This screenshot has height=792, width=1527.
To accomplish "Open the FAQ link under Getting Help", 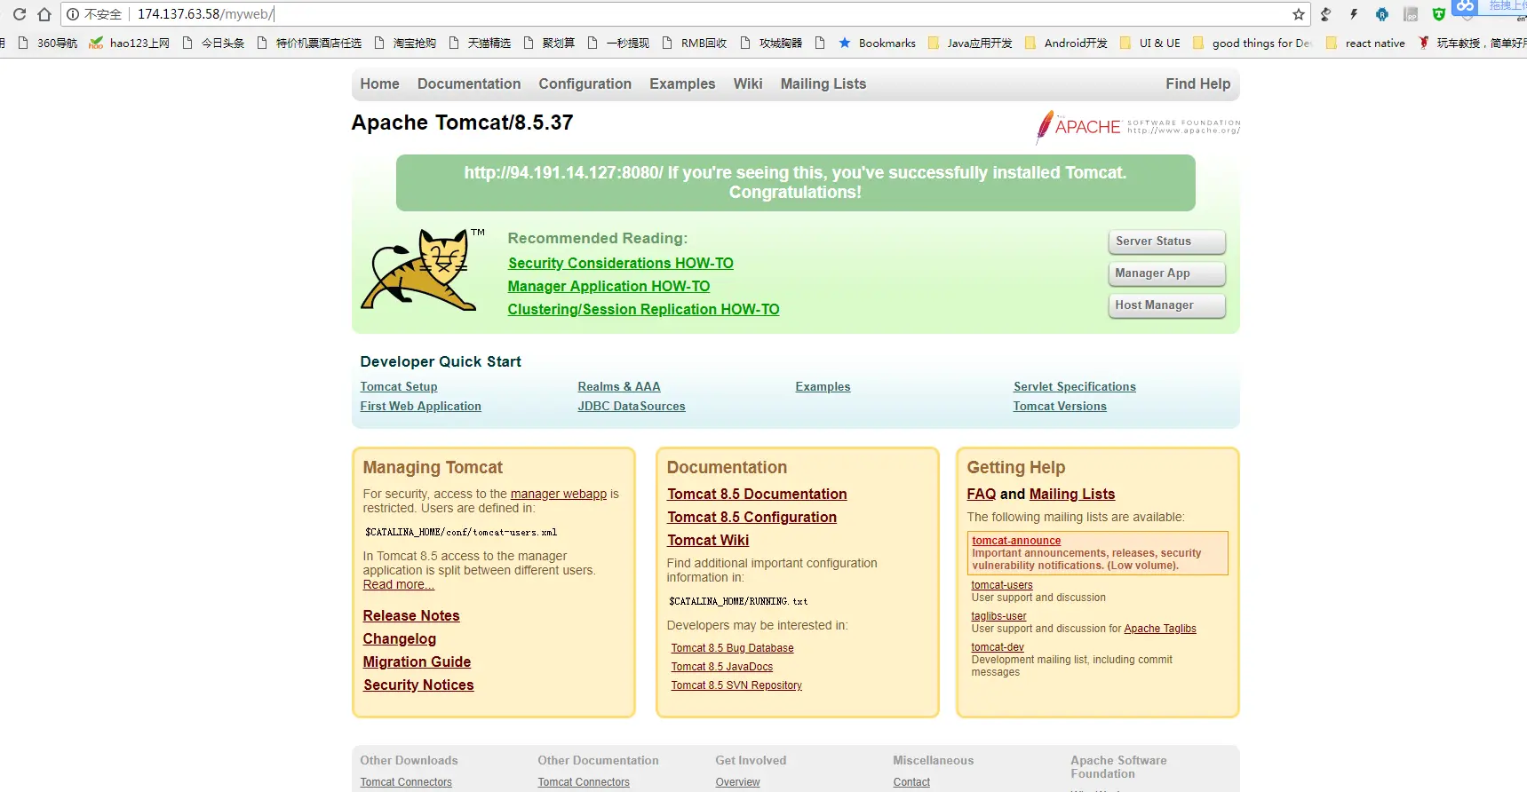I will 982,495.
